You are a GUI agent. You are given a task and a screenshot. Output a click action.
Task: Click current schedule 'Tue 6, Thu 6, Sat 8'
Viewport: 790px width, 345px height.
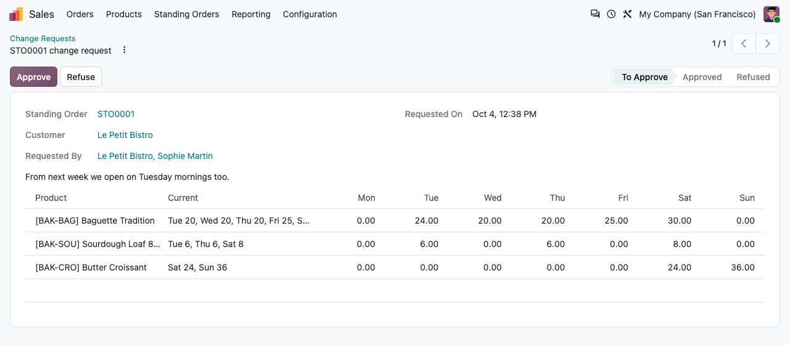click(206, 244)
